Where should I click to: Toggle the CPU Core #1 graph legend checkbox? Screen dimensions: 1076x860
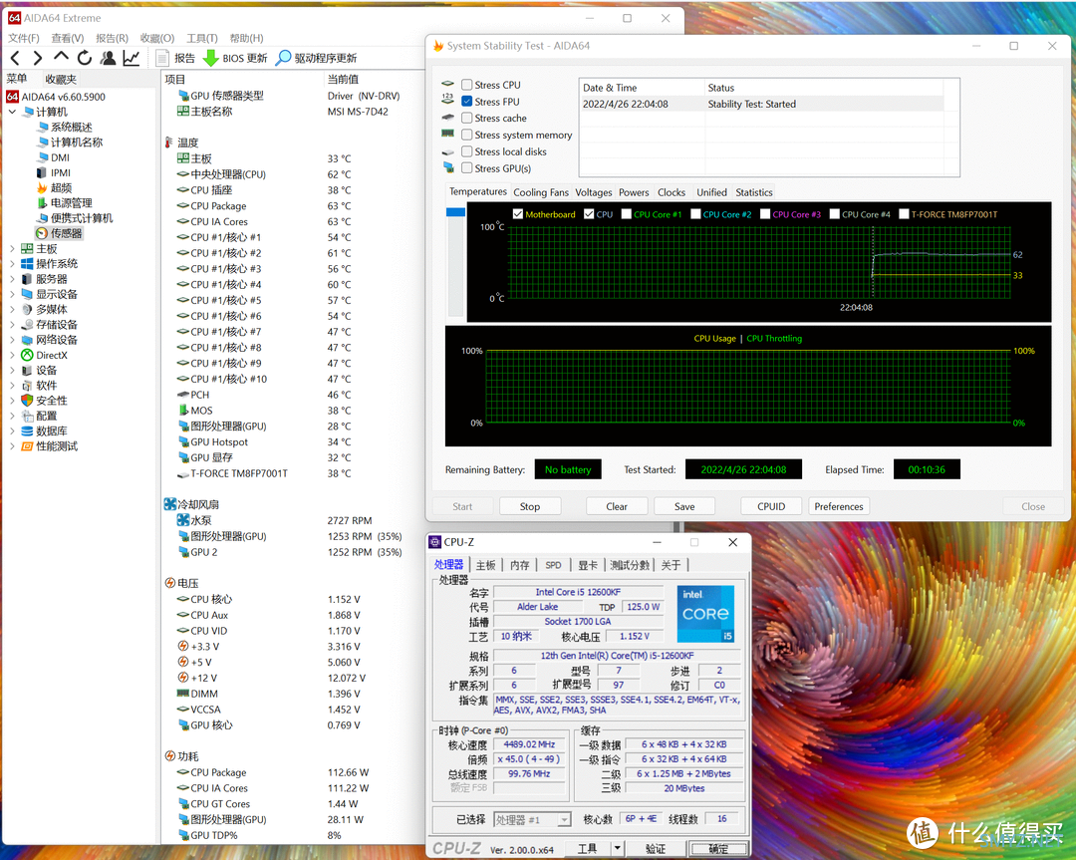click(626, 214)
